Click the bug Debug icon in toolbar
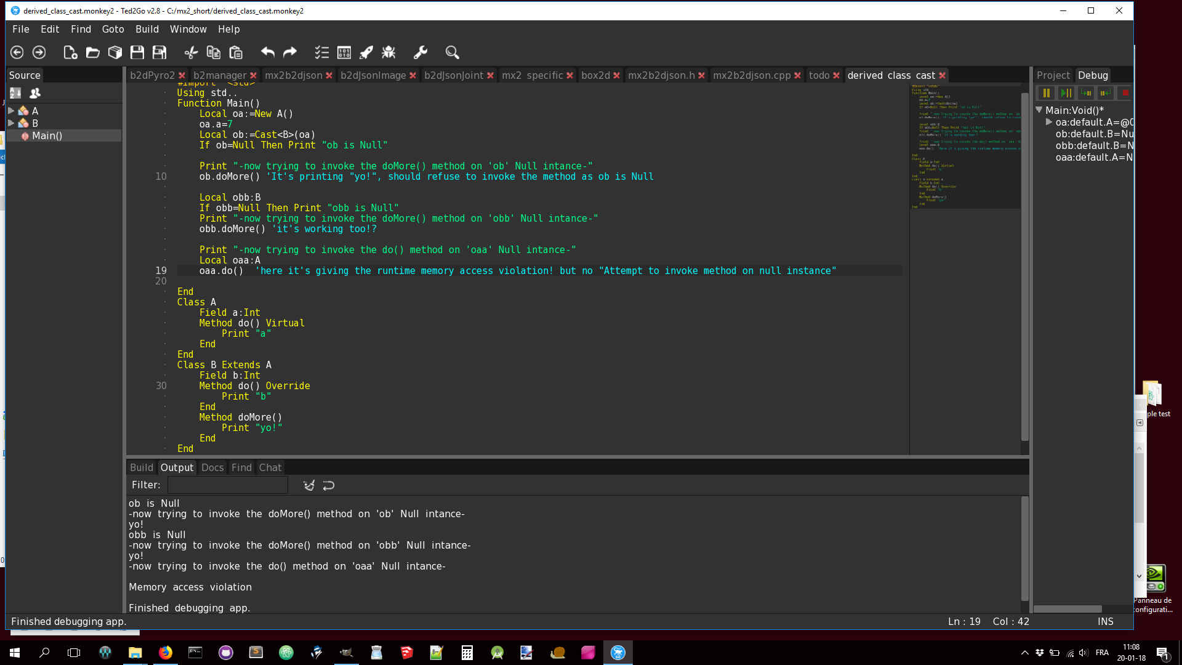The width and height of the screenshot is (1182, 665). (388, 52)
